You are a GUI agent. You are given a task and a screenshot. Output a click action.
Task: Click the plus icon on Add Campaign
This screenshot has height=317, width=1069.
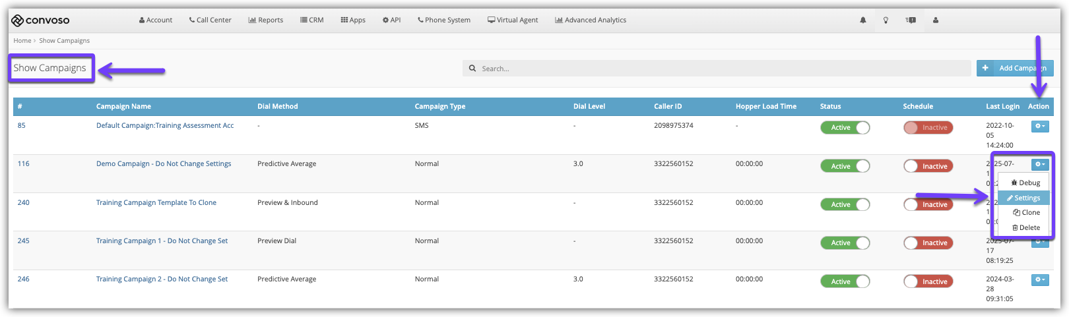tap(985, 68)
